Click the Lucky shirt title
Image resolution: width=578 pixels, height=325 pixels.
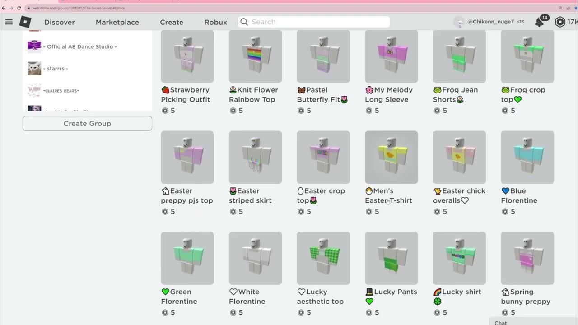pyautogui.click(x=457, y=297)
